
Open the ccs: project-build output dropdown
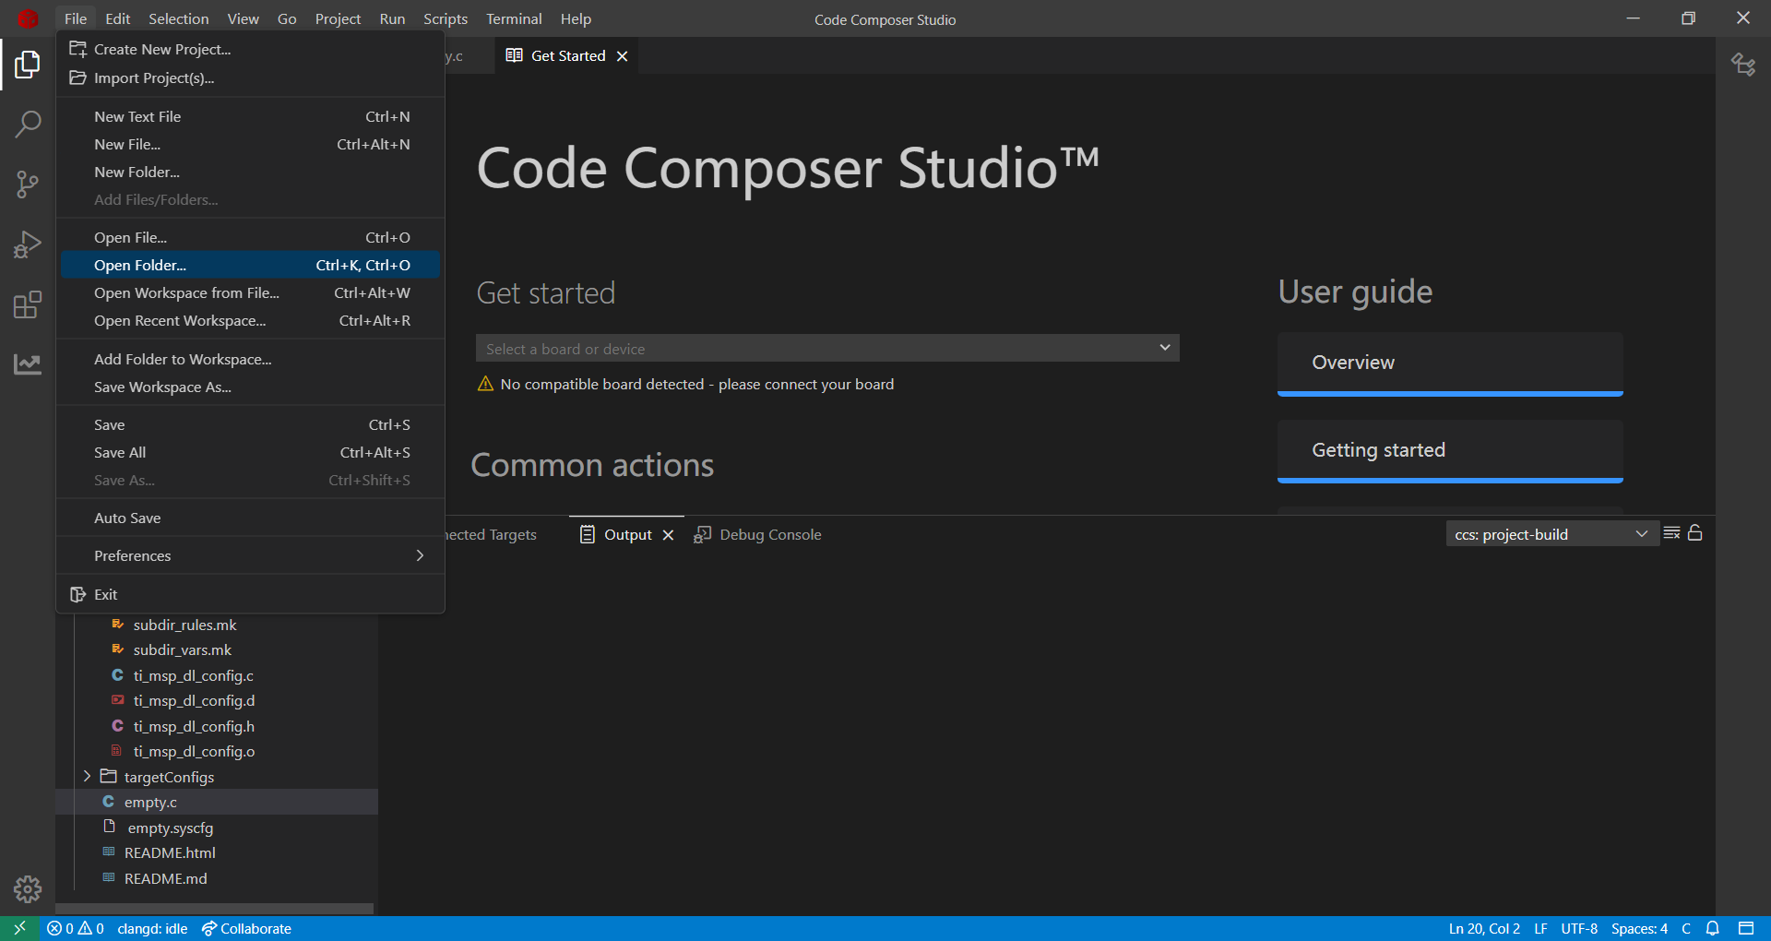click(x=1551, y=533)
